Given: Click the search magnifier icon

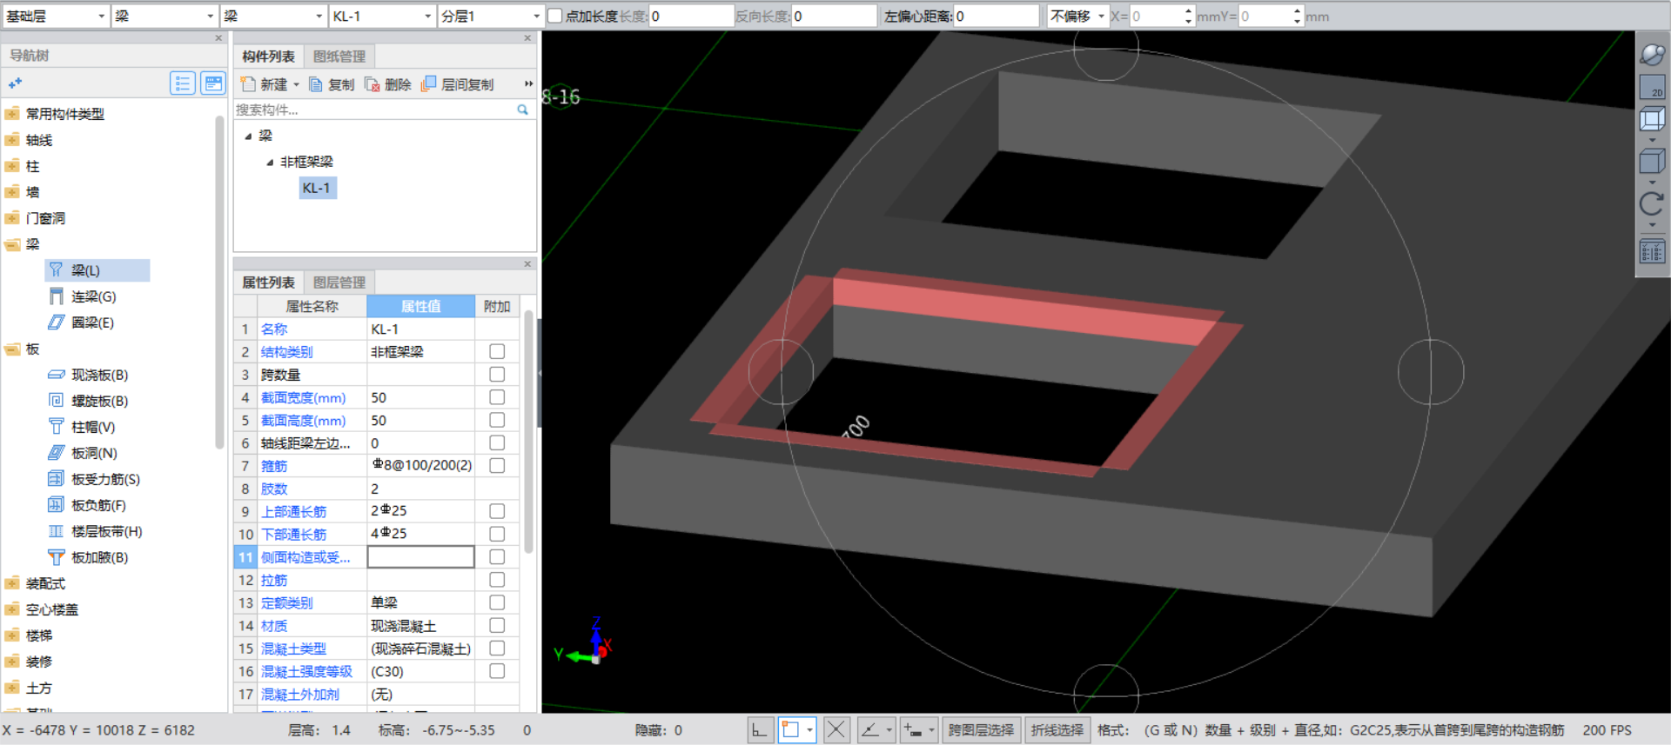Looking at the screenshot, I should pos(523,110).
